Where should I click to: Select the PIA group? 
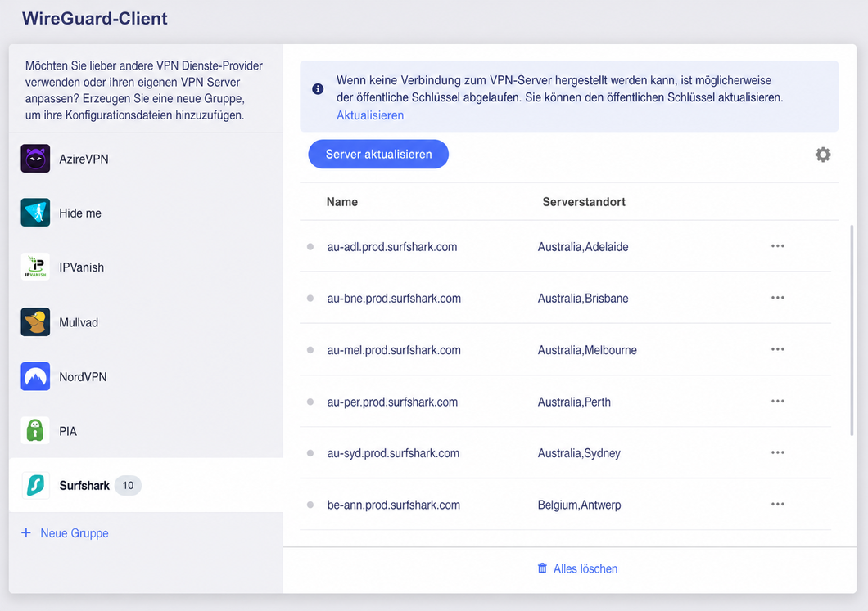[146, 431]
